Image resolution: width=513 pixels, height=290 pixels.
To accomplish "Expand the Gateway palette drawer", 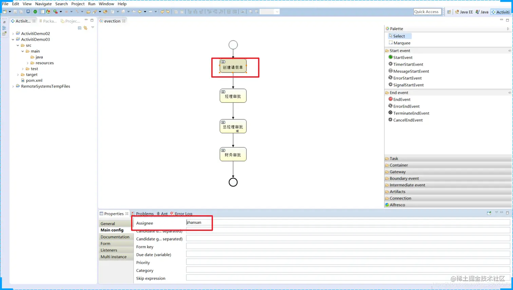I will 448,172.
